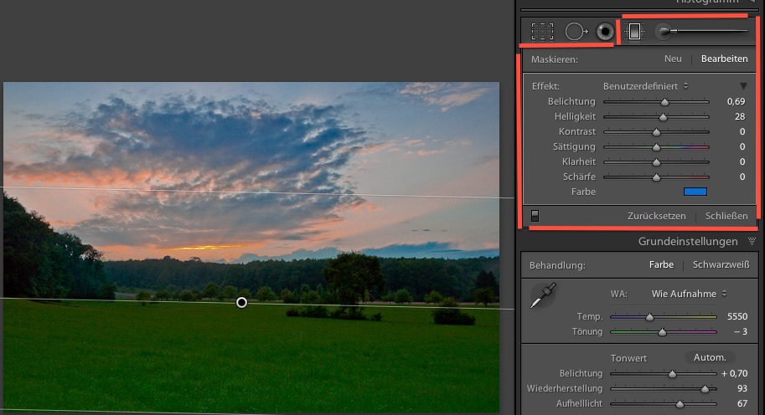Select the crop overlay tool
The height and width of the screenshot is (415, 765).
click(x=542, y=32)
